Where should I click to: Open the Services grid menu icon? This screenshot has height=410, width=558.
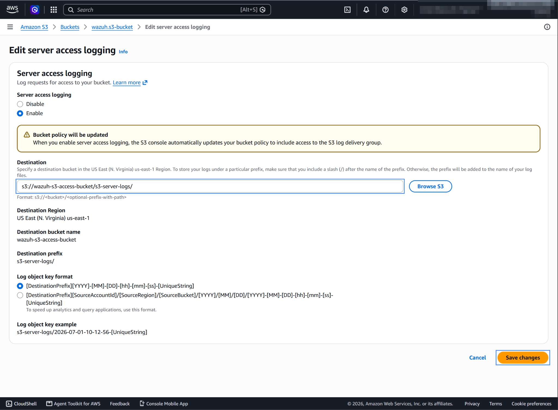[x=54, y=10]
